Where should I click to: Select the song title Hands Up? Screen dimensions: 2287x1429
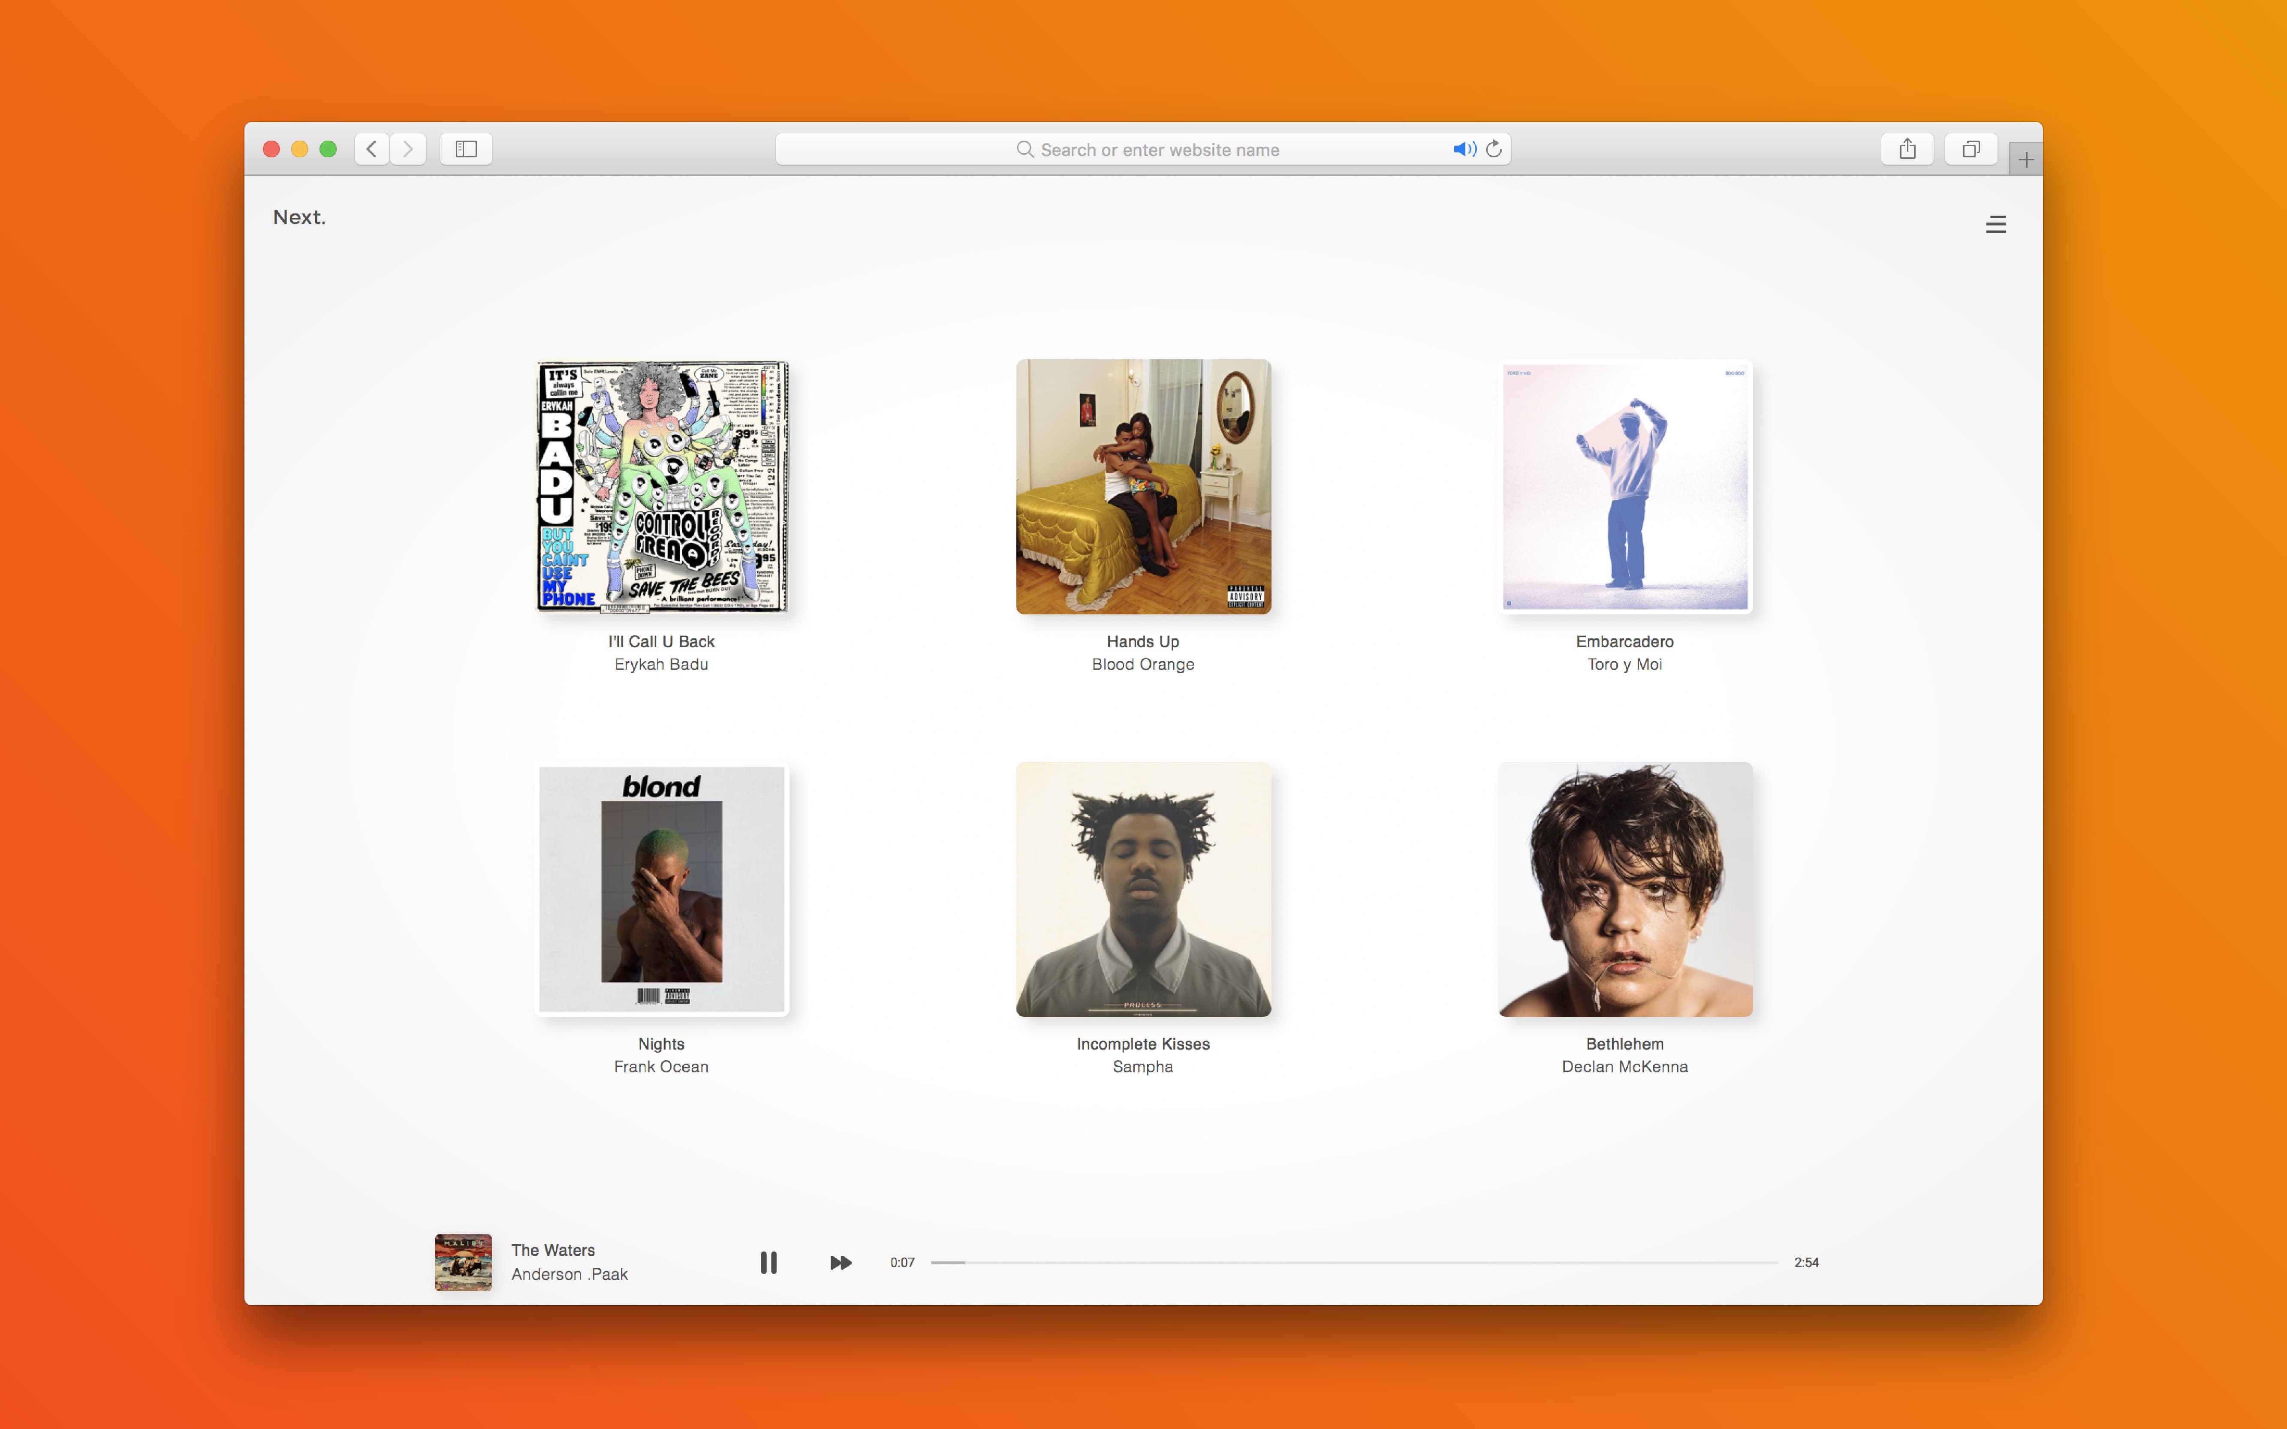point(1143,642)
